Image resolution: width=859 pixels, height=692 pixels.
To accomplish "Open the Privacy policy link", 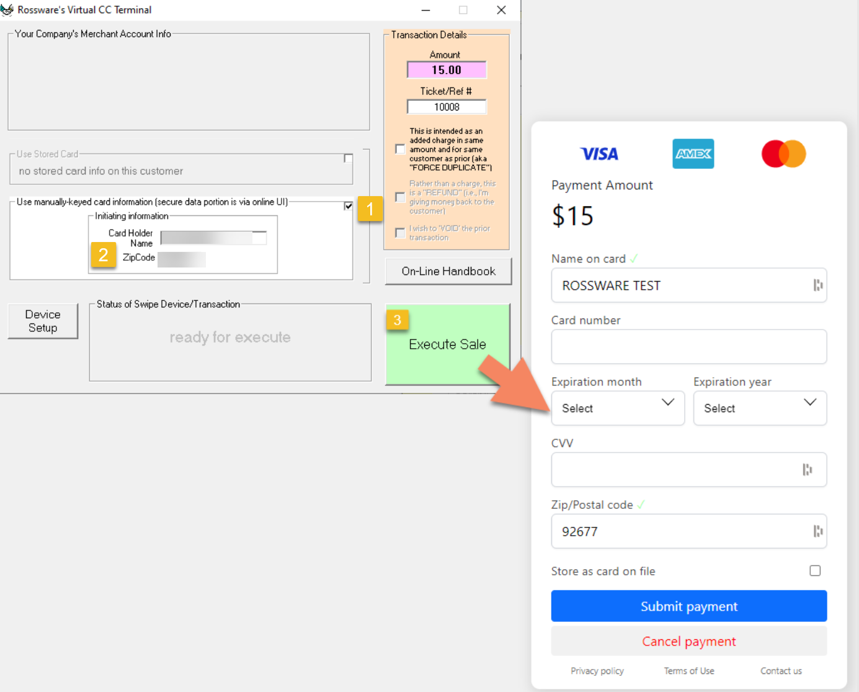I will pos(597,670).
